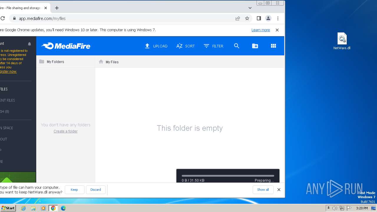Open the network tray icon

342,208
